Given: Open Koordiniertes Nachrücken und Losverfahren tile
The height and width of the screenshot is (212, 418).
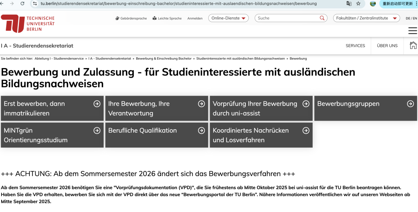Looking at the screenshot, I should [261, 135].
